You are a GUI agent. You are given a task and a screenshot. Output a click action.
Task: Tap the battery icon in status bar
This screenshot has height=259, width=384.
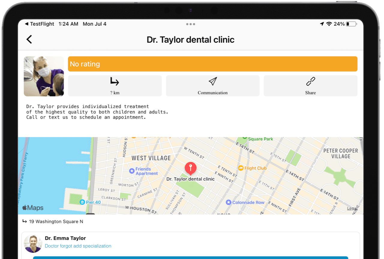[351, 24]
